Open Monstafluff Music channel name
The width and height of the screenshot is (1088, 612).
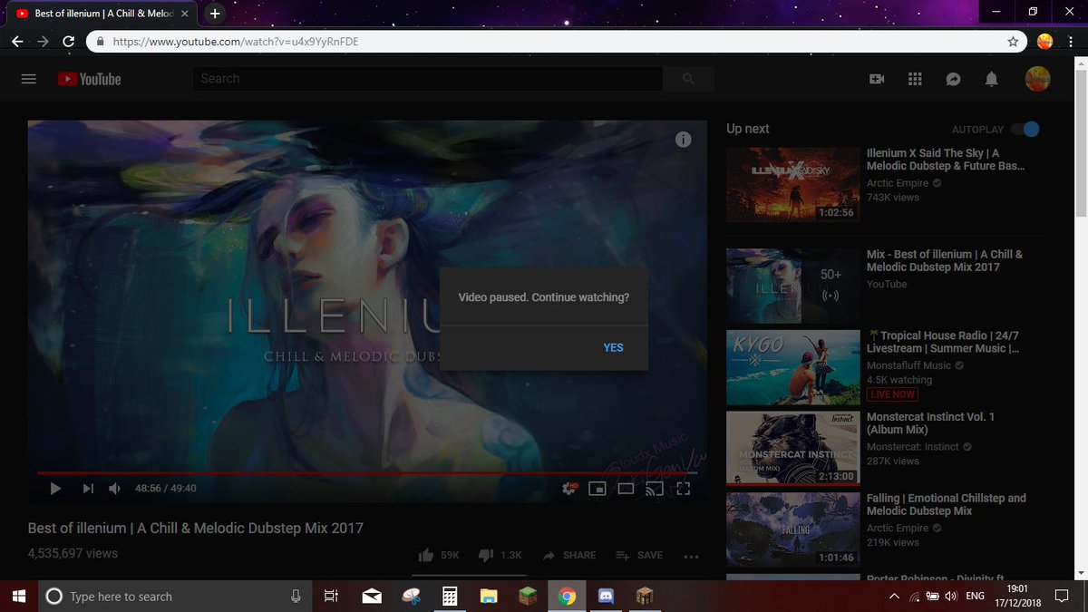(909, 365)
